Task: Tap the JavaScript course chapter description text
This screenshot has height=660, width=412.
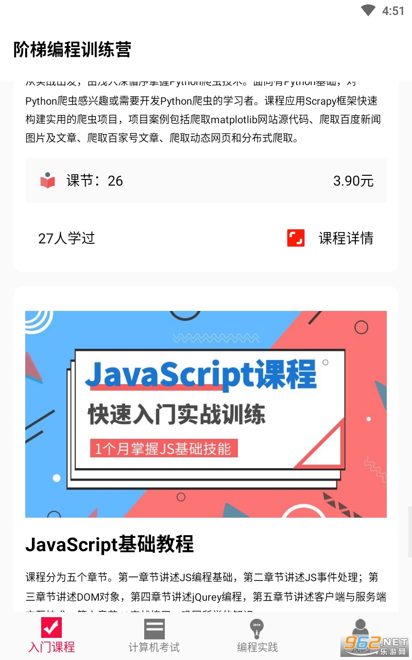Action: coord(206,592)
